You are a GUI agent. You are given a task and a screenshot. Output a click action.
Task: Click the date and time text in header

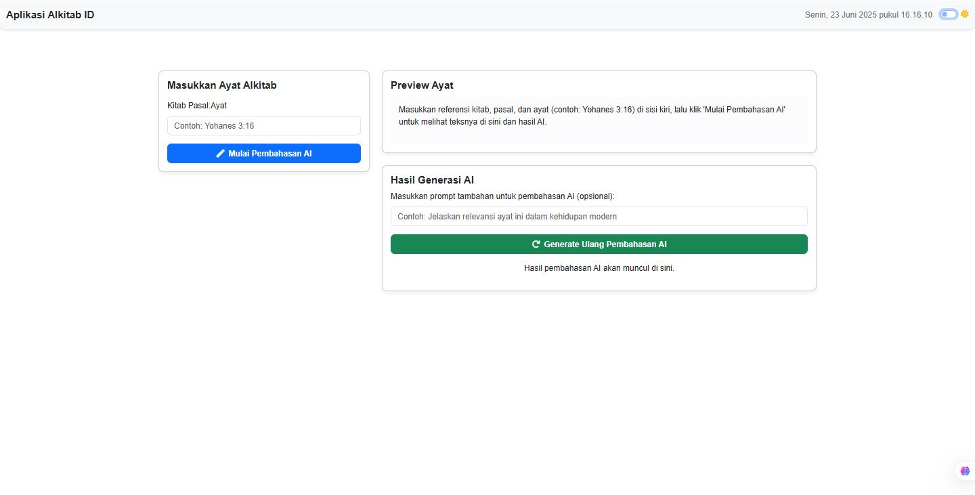click(869, 15)
